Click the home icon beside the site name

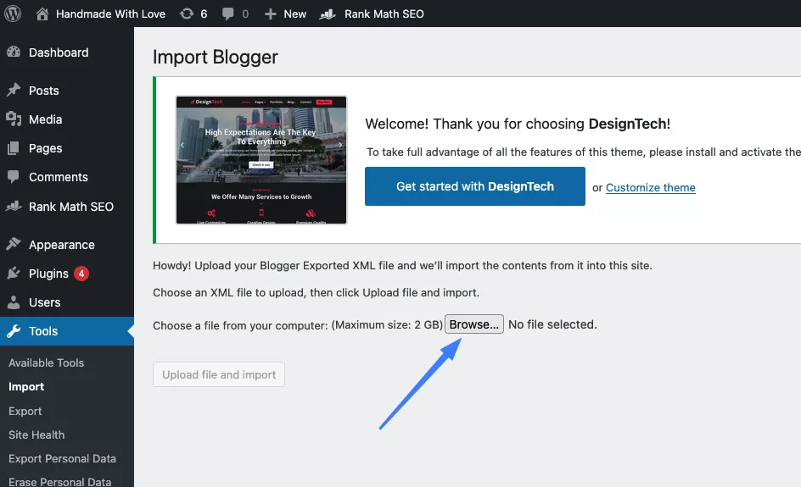tap(42, 14)
